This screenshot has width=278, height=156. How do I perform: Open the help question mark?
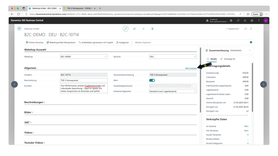click(259, 21)
